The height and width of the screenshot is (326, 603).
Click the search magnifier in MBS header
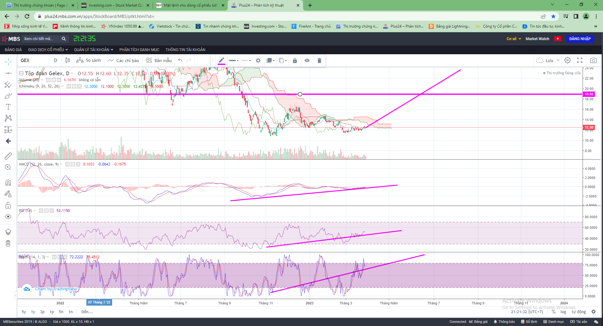coord(64,39)
